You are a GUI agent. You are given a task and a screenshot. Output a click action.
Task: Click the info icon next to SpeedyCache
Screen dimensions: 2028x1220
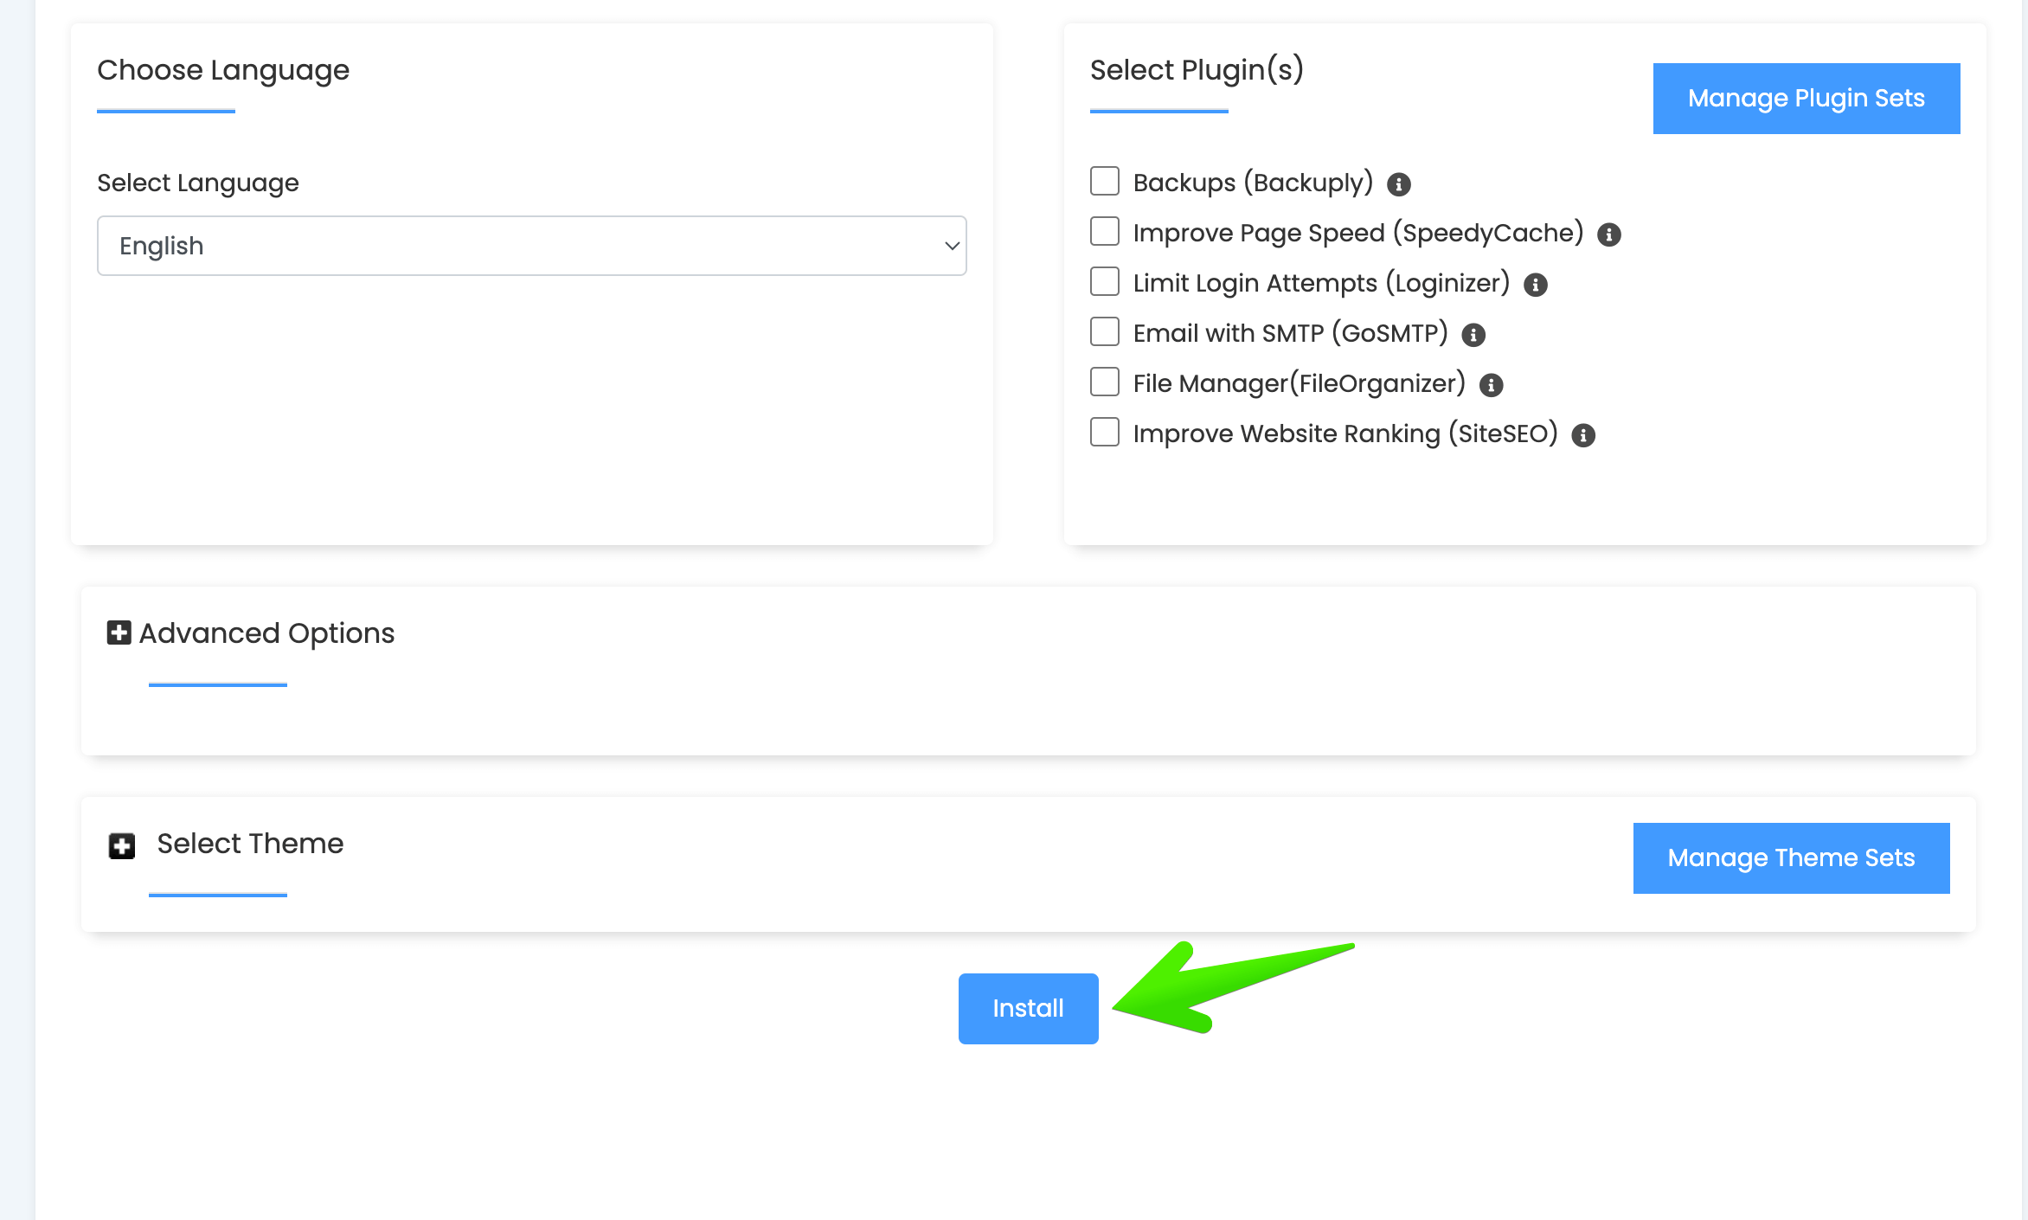pos(1608,234)
